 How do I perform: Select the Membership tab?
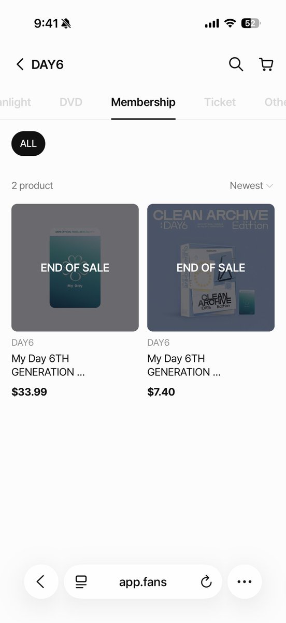[x=143, y=102]
